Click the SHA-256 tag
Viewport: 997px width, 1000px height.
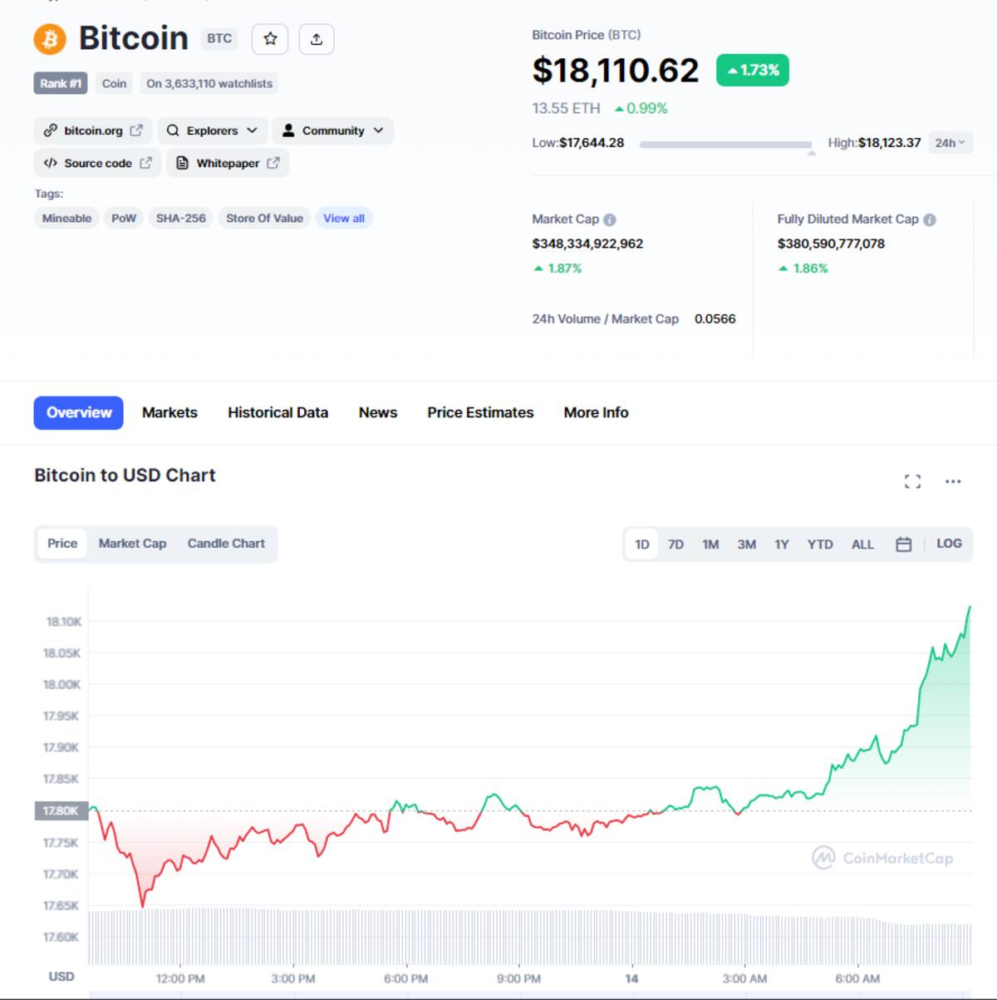click(x=180, y=219)
